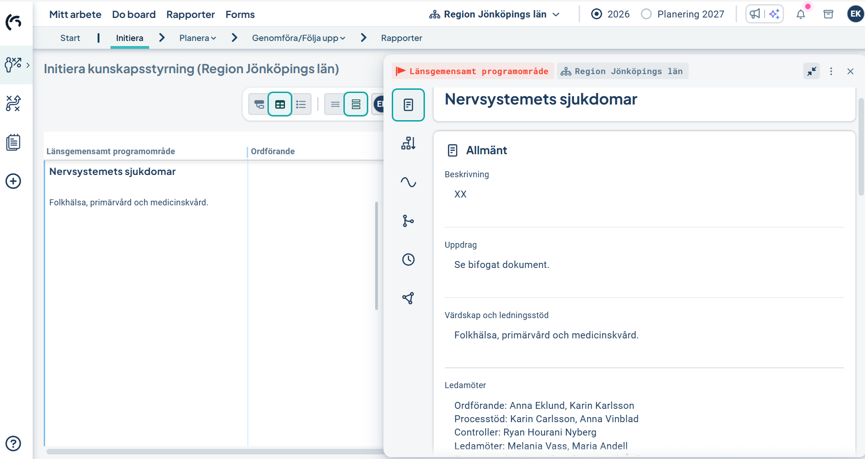Open help via the question mark icon
This screenshot has height=459, width=865.
coord(13,443)
